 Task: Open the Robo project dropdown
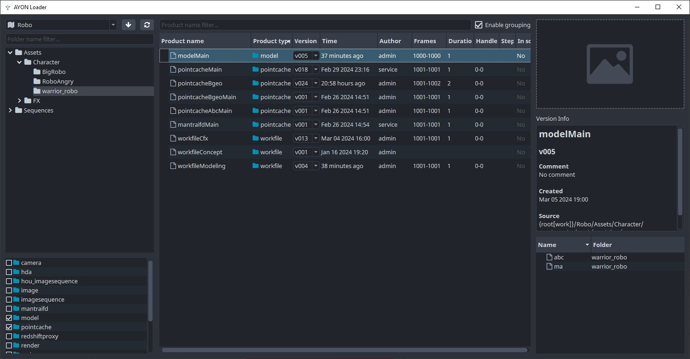point(61,25)
